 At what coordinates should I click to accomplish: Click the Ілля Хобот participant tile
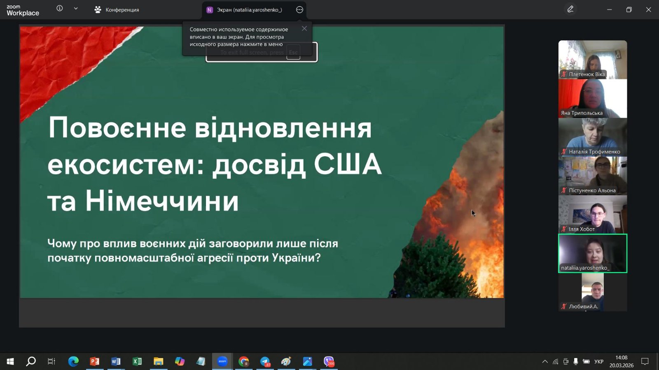pos(592,214)
